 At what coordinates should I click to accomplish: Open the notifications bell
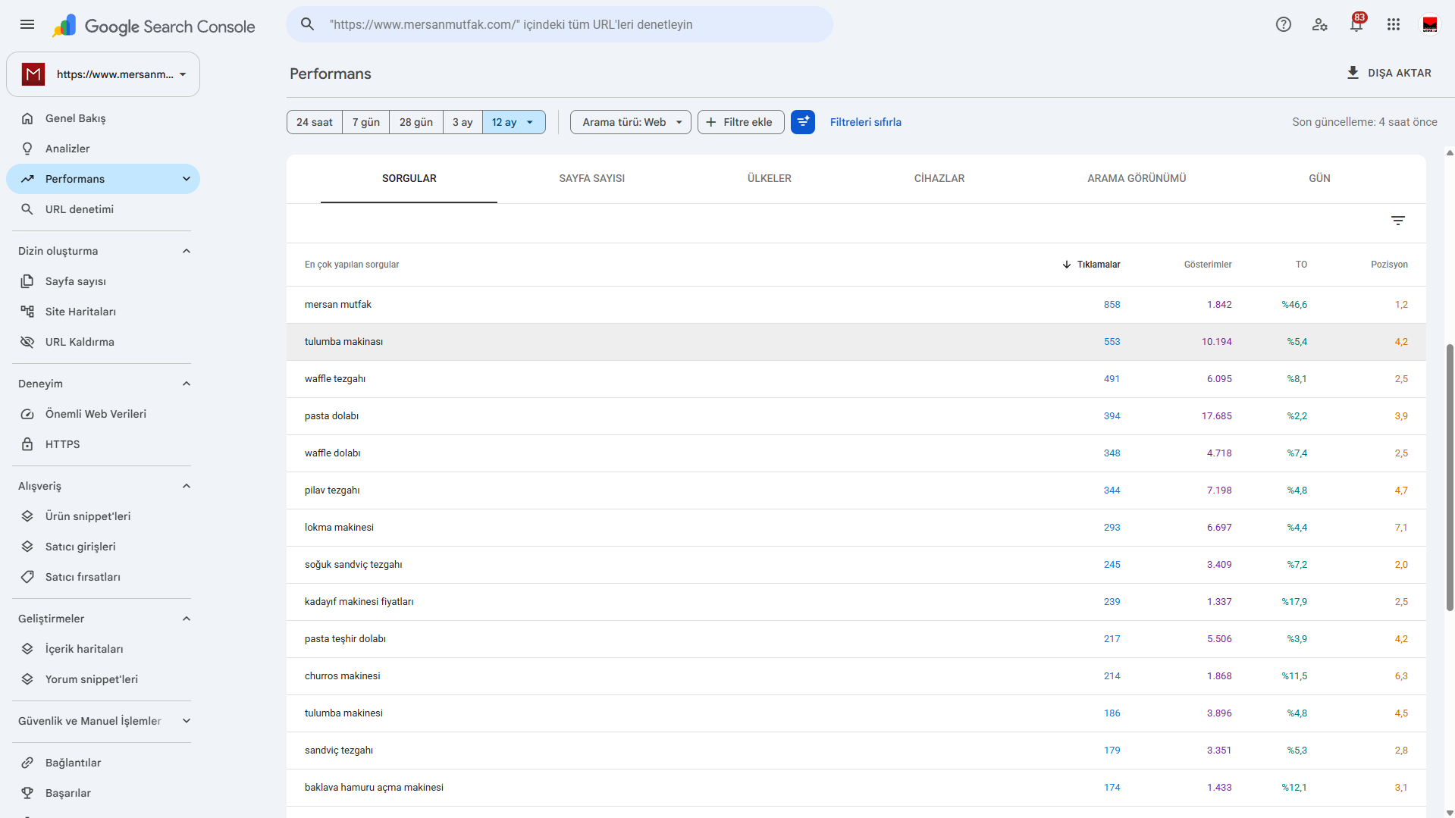point(1356,24)
